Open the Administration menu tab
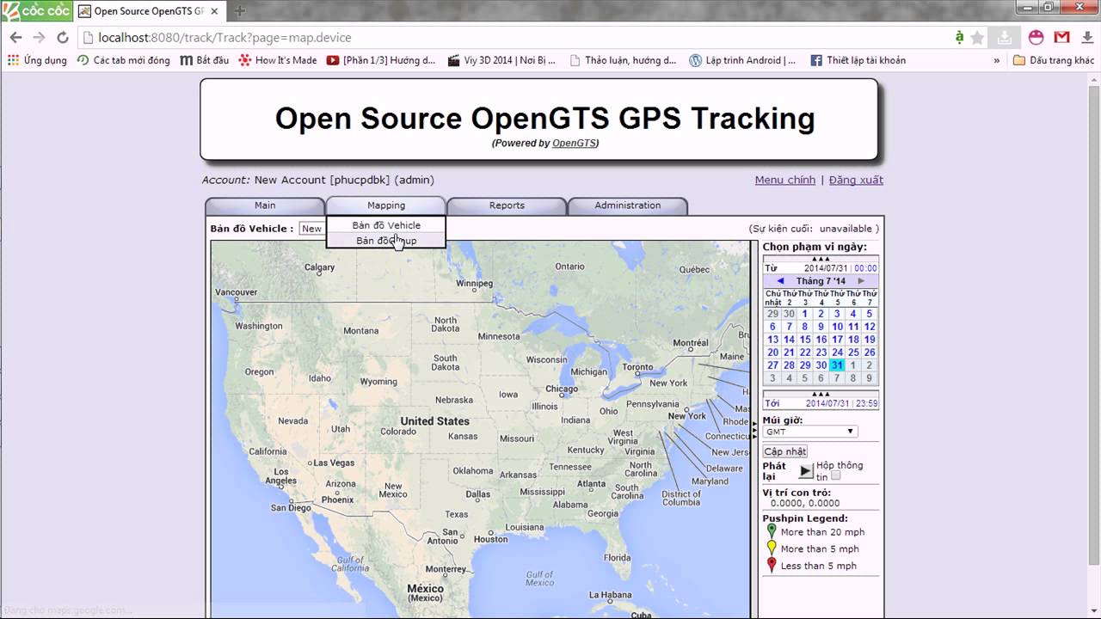 628,205
